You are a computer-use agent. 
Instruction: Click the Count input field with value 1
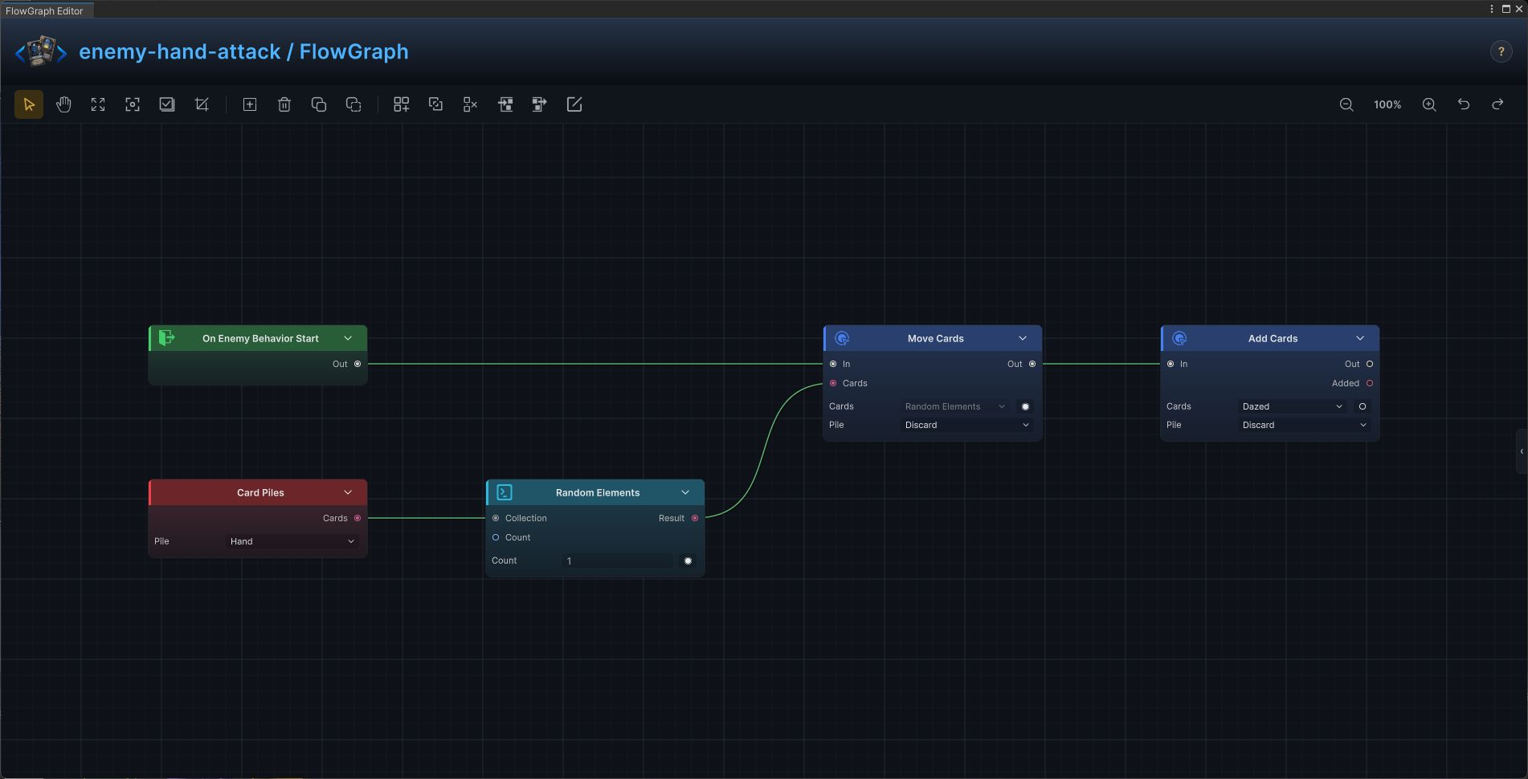[x=618, y=561]
